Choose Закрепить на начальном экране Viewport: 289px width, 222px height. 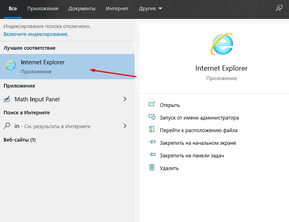pyautogui.click(x=198, y=143)
